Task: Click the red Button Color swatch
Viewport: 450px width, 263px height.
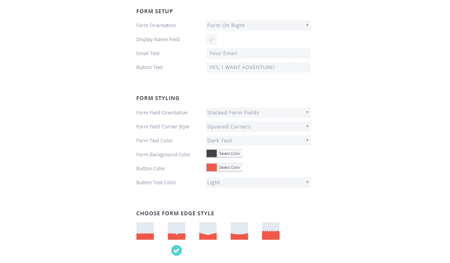Action: point(212,168)
